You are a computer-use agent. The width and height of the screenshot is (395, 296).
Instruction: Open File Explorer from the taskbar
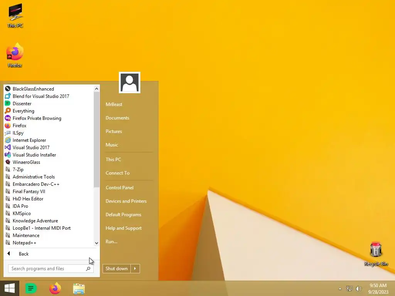(79, 289)
